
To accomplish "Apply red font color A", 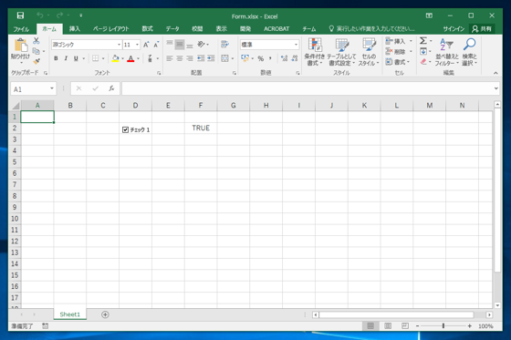I will point(130,58).
